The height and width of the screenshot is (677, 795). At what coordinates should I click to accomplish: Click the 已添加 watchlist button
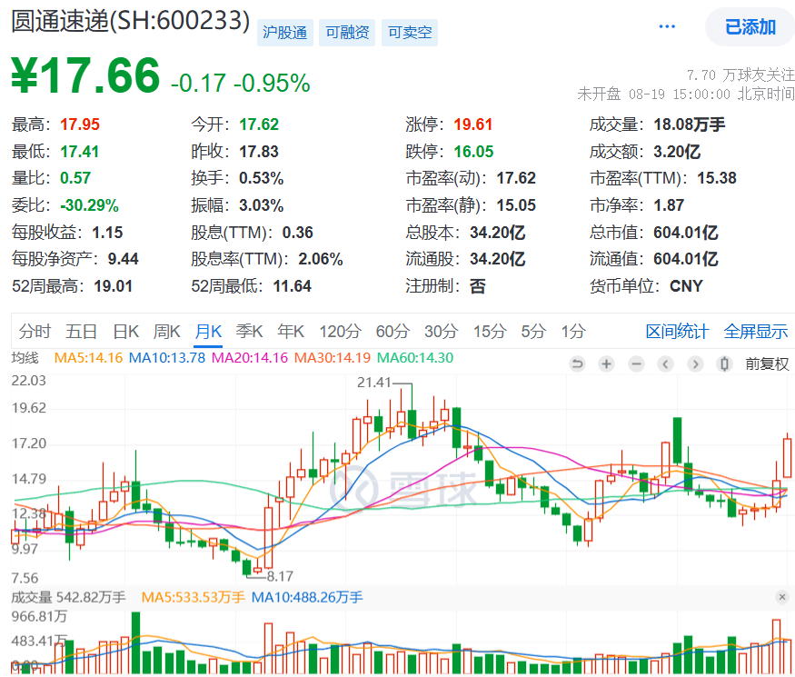point(750,27)
